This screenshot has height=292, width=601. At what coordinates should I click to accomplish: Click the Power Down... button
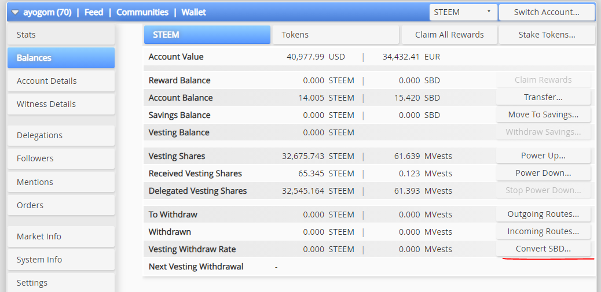543,173
